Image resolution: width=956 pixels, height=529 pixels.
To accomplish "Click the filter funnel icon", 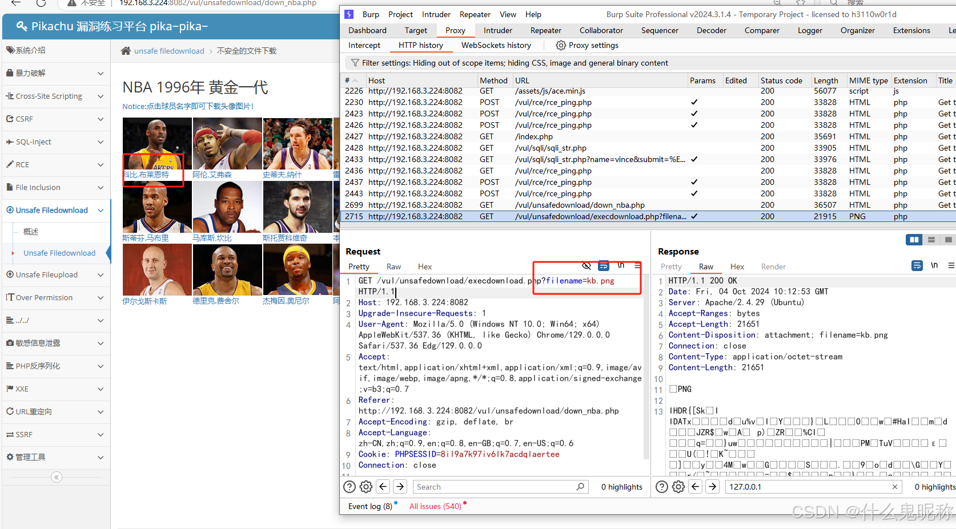I will tap(355, 63).
